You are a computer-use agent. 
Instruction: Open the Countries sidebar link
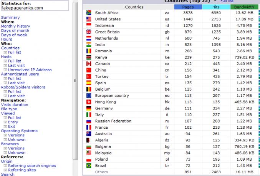10,48
